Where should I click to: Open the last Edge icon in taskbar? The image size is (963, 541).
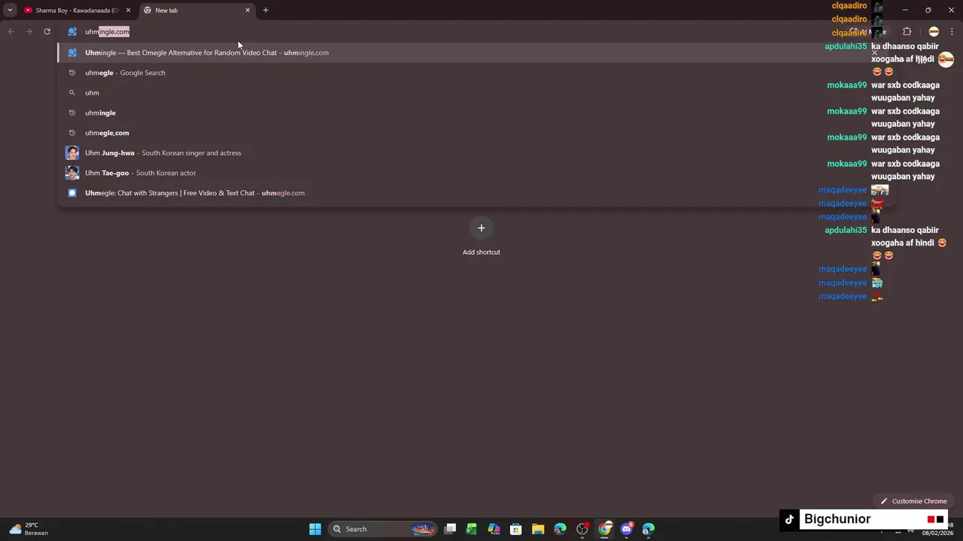click(649, 529)
